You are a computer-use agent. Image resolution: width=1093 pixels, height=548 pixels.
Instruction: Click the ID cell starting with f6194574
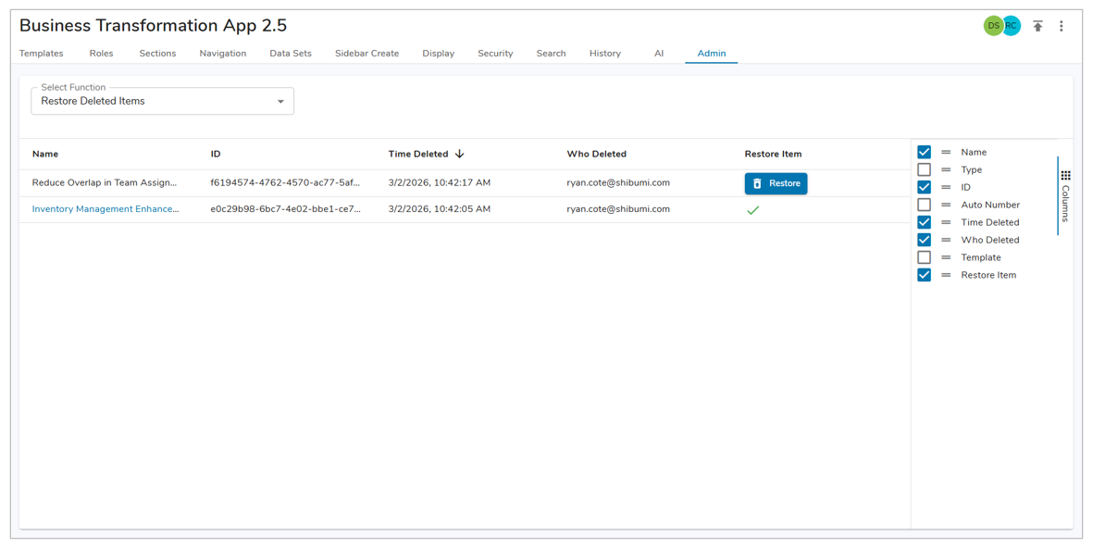[x=285, y=183]
